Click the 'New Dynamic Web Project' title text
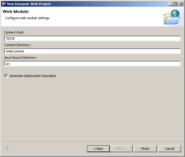Image resolution: width=185 pixels, height=157 pixels. coord(29,4)
